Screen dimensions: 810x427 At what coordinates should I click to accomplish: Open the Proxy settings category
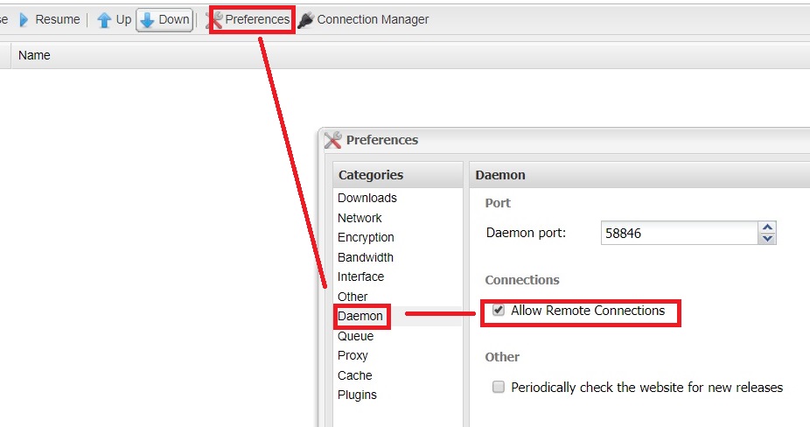pos(353,356)
